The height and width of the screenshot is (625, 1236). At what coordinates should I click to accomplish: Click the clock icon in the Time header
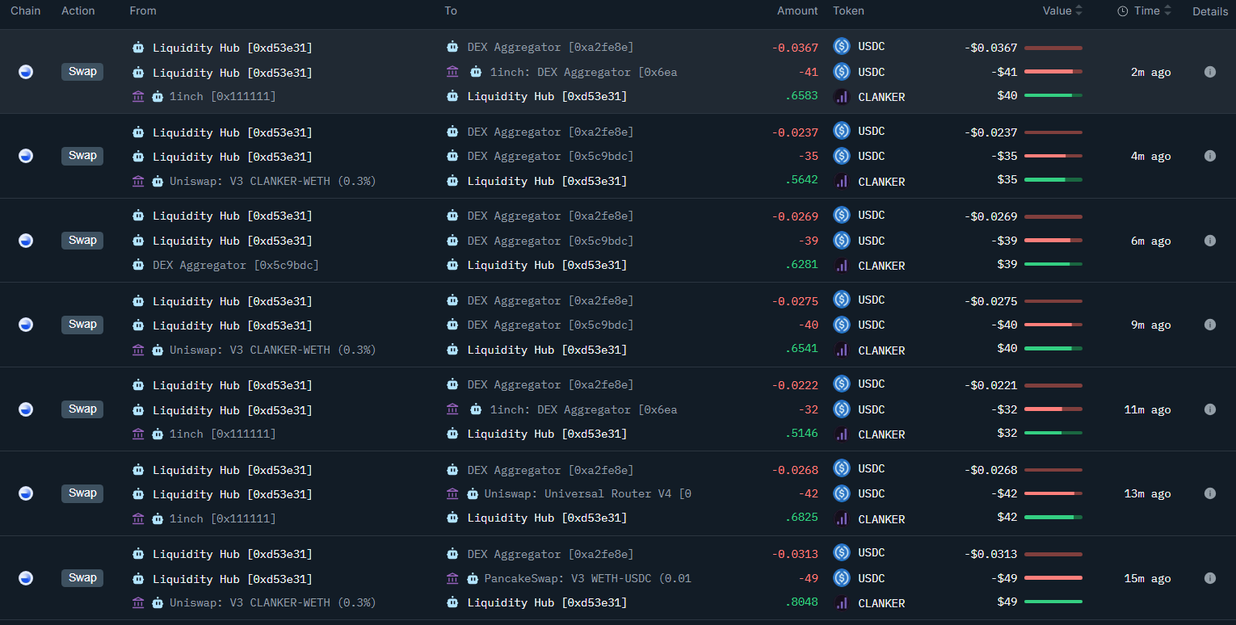1123,11
